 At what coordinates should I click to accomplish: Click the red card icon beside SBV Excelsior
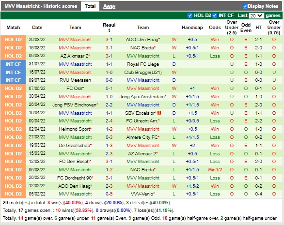coord(159,113)
